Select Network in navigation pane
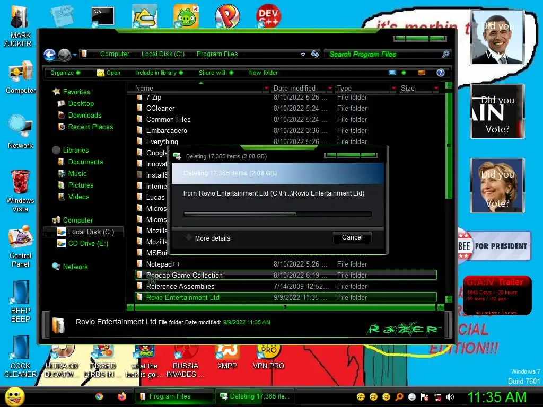Viewport: 543px width, 407px height. pyautogui.click(x=75, y=267)
